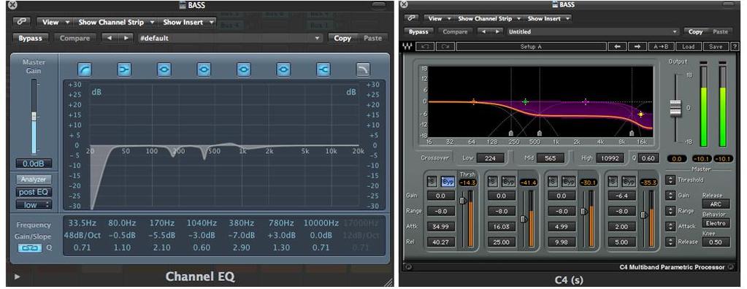Click next preset right arrow in C4 toolbar
This screenshot has height=289, width=747.
[637, 47]
